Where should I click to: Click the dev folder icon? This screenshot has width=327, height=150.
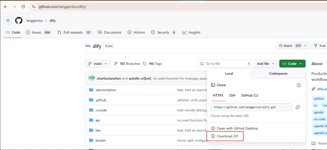[91, 130]
